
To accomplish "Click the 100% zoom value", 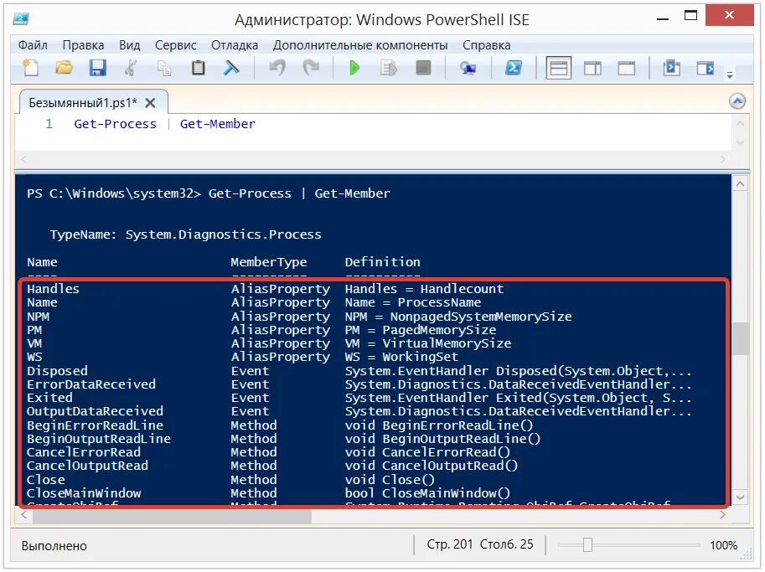I will 723,545.
